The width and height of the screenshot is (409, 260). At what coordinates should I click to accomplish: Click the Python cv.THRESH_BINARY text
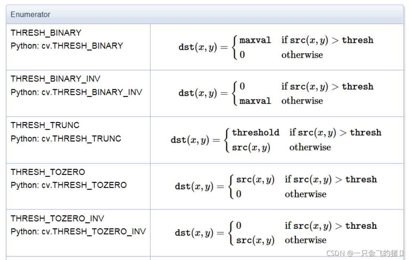pyautogui.click(x=67, y=46)
